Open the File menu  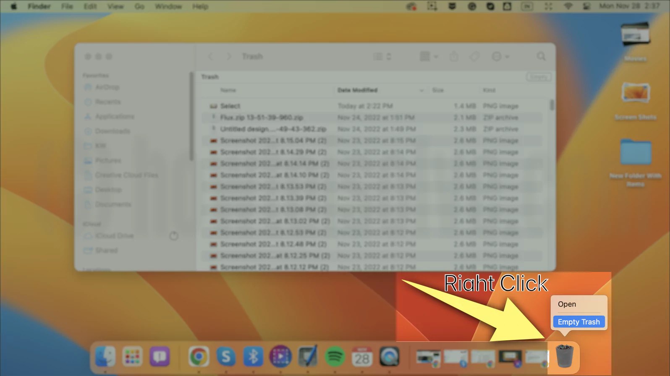(x=67, y=6)
